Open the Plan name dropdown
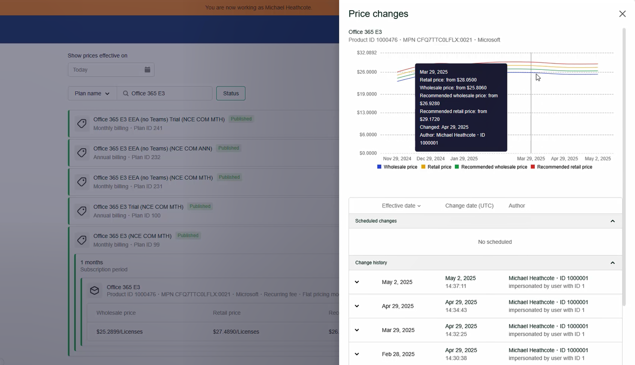Screen dimensions: 635x365 [x=92, y=93]
